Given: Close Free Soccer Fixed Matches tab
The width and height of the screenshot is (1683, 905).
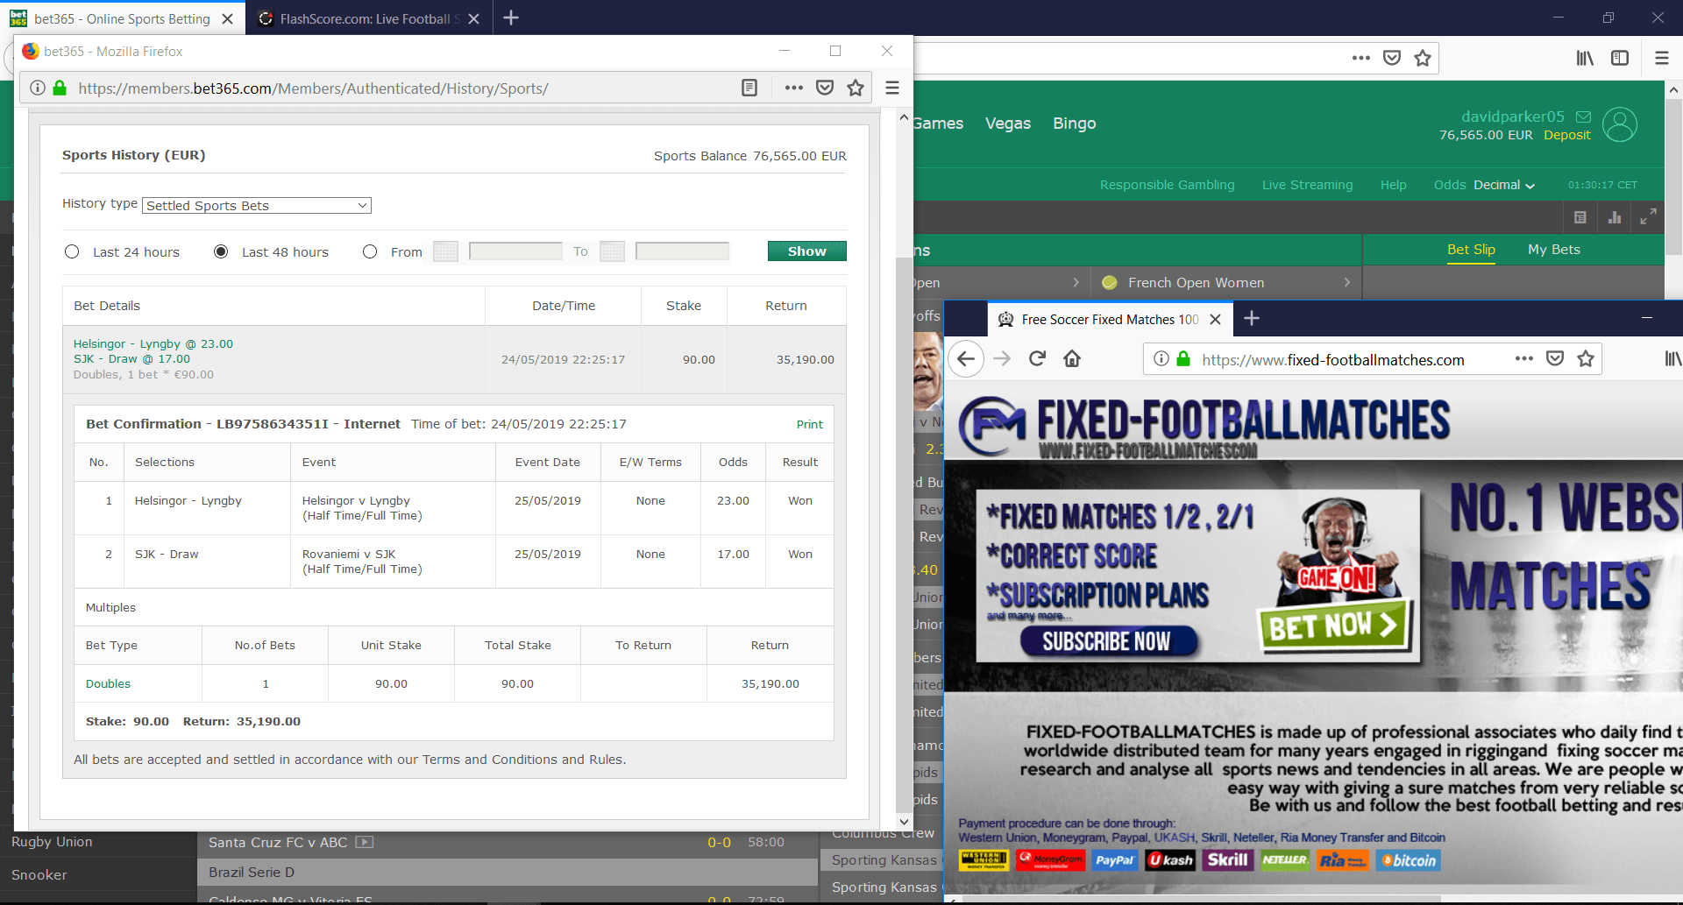Looking at the screenshot, I should [x=1215, y=320].
